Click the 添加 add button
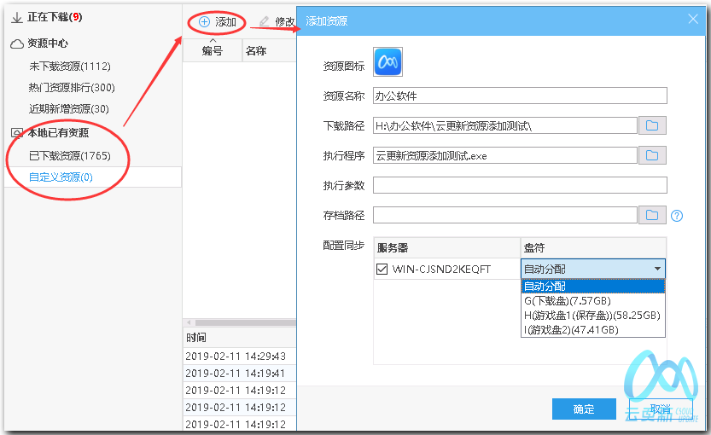This screenshot has width=711, height=435. coord(219,22)
